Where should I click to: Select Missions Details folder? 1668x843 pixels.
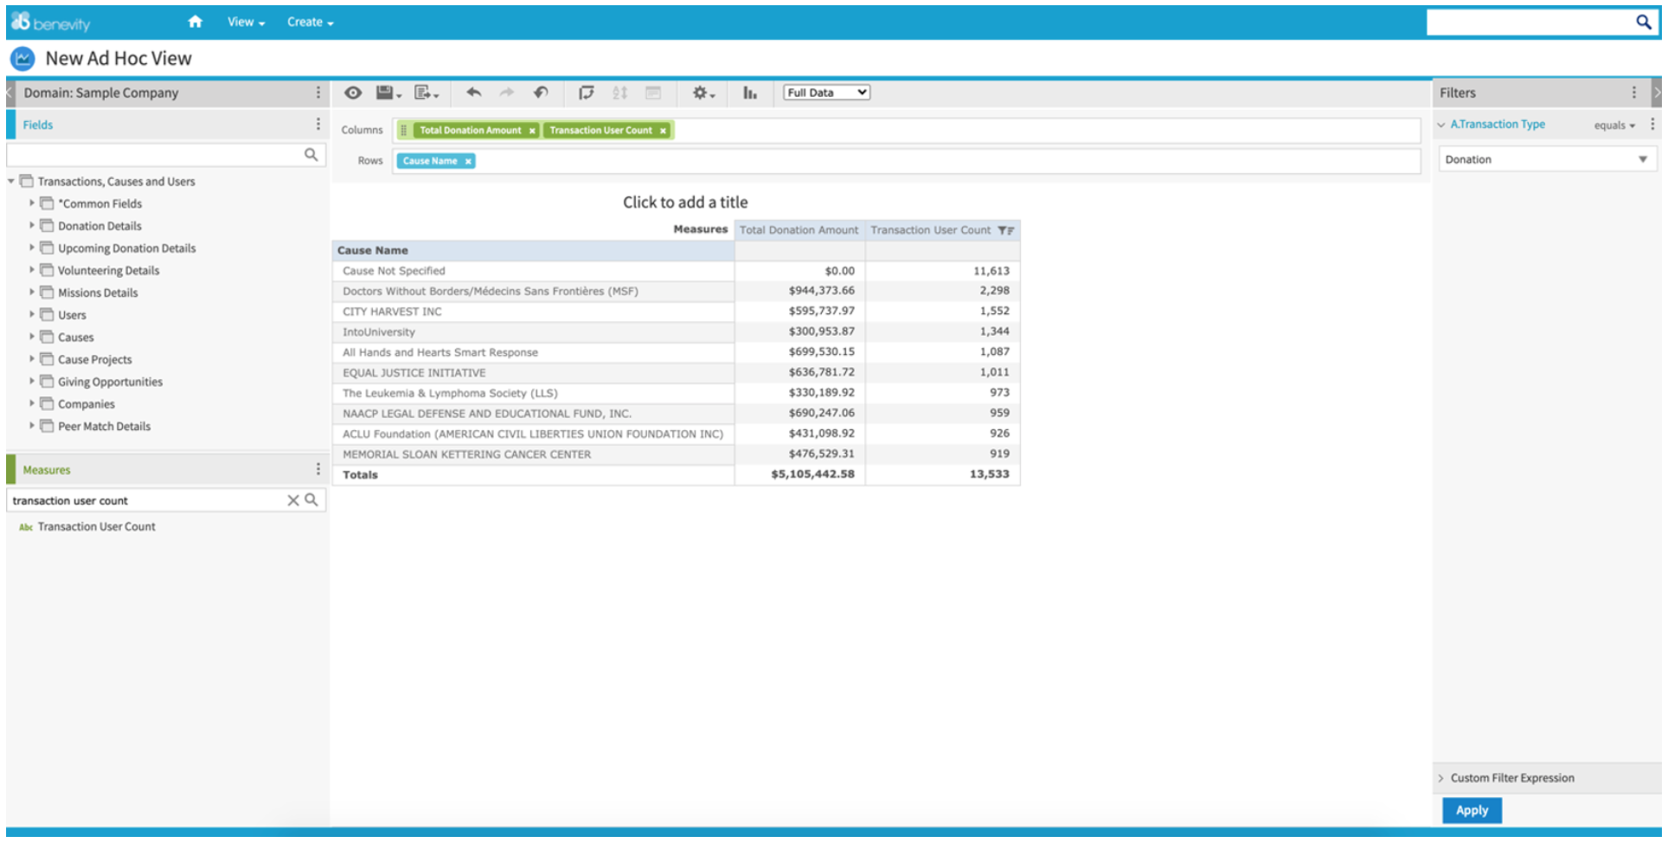tap(98, 293)
